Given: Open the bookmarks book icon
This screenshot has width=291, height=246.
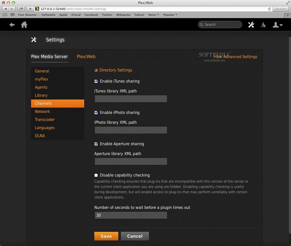Looking at the screenshot, I should 5,15.
